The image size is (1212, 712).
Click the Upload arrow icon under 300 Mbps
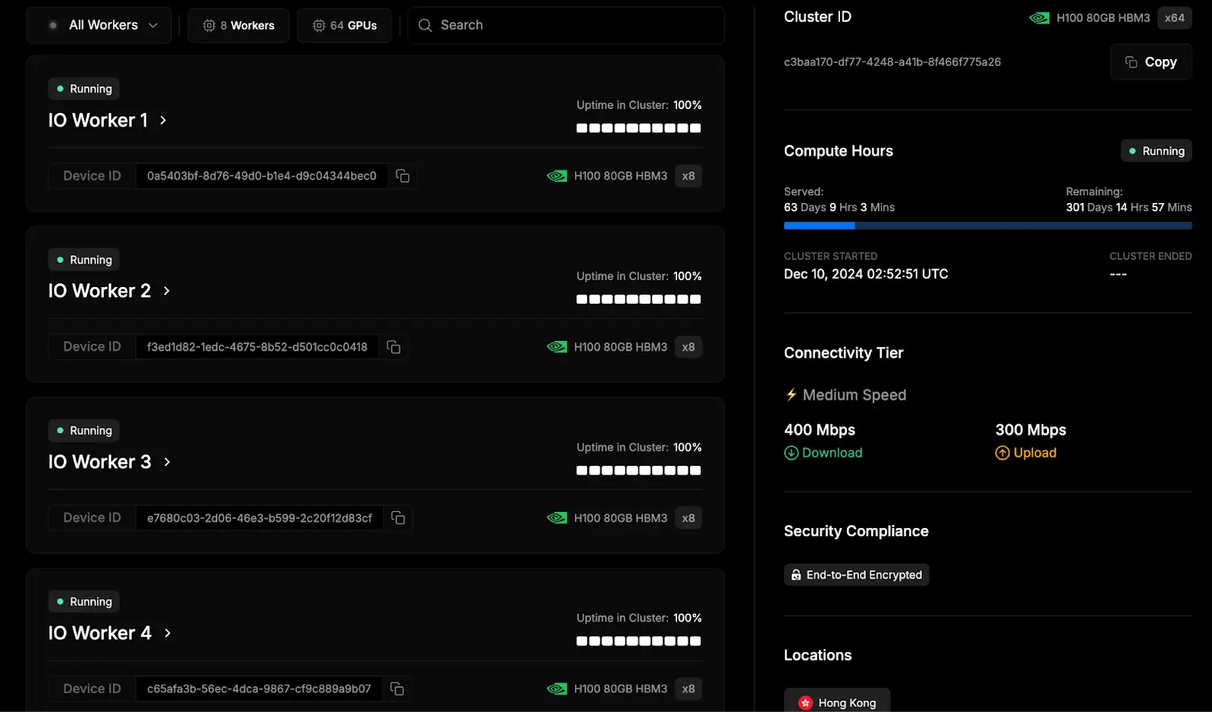pyautogui.click(x=1001, y=452)
